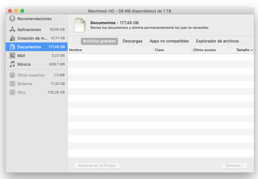This screenshot has width=258, height=179.
Task: Click the Otros usuarios label
Action: coord(31,75)
